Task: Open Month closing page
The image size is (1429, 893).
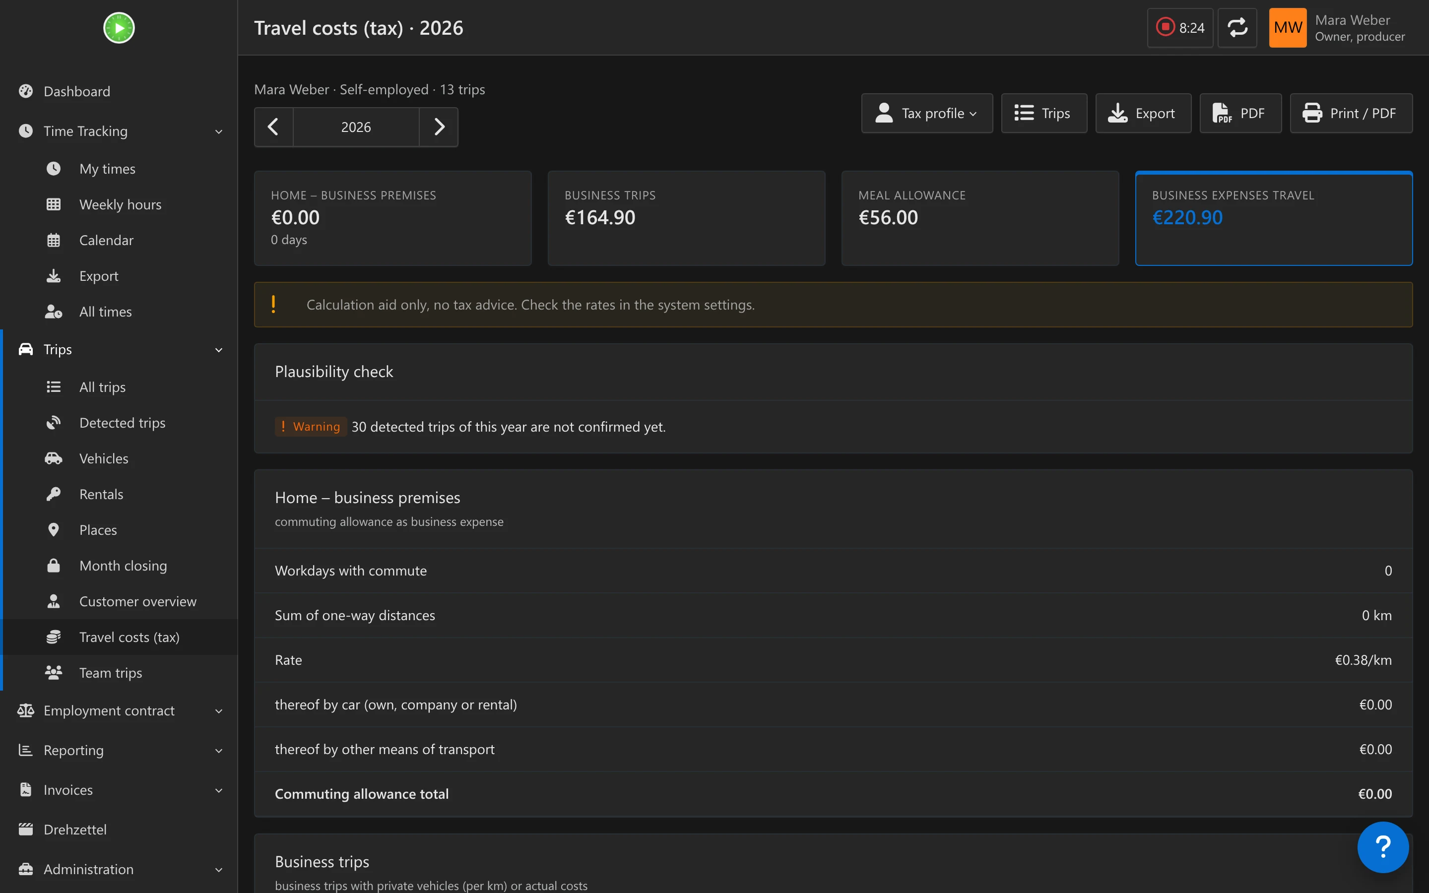Action: [x=119, y=566]
